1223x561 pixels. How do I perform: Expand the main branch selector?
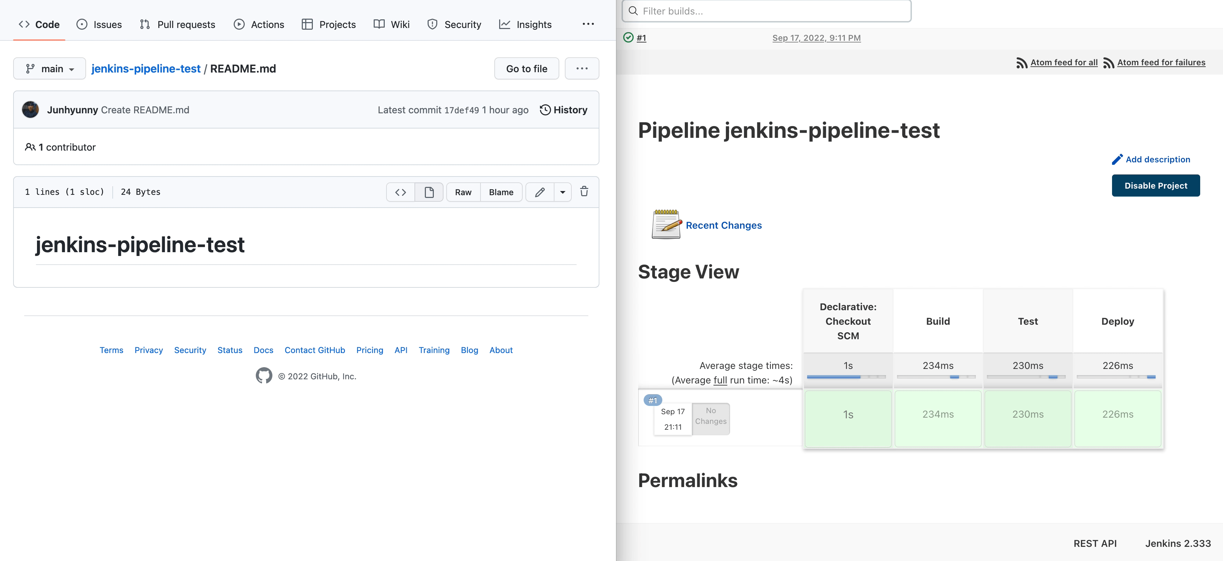49,69
